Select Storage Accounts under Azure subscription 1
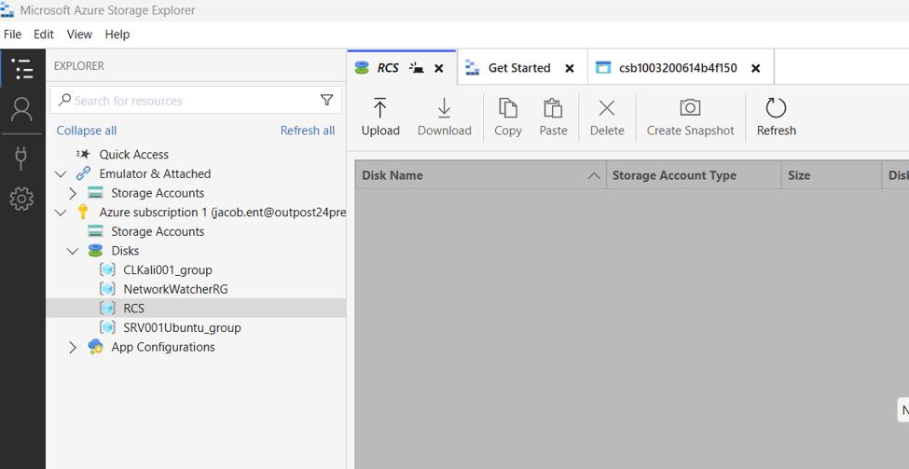 (x=158, y=231)
